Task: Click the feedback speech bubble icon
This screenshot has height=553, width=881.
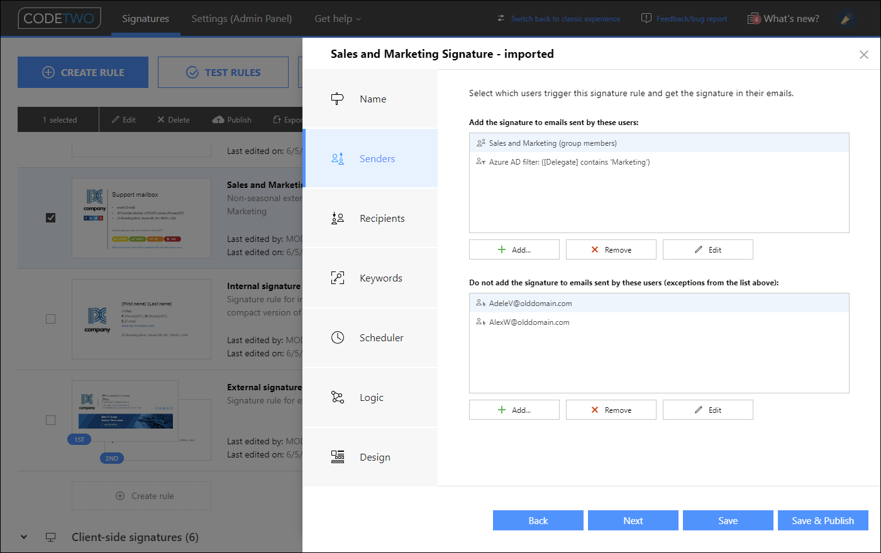Action: [646, 18]
